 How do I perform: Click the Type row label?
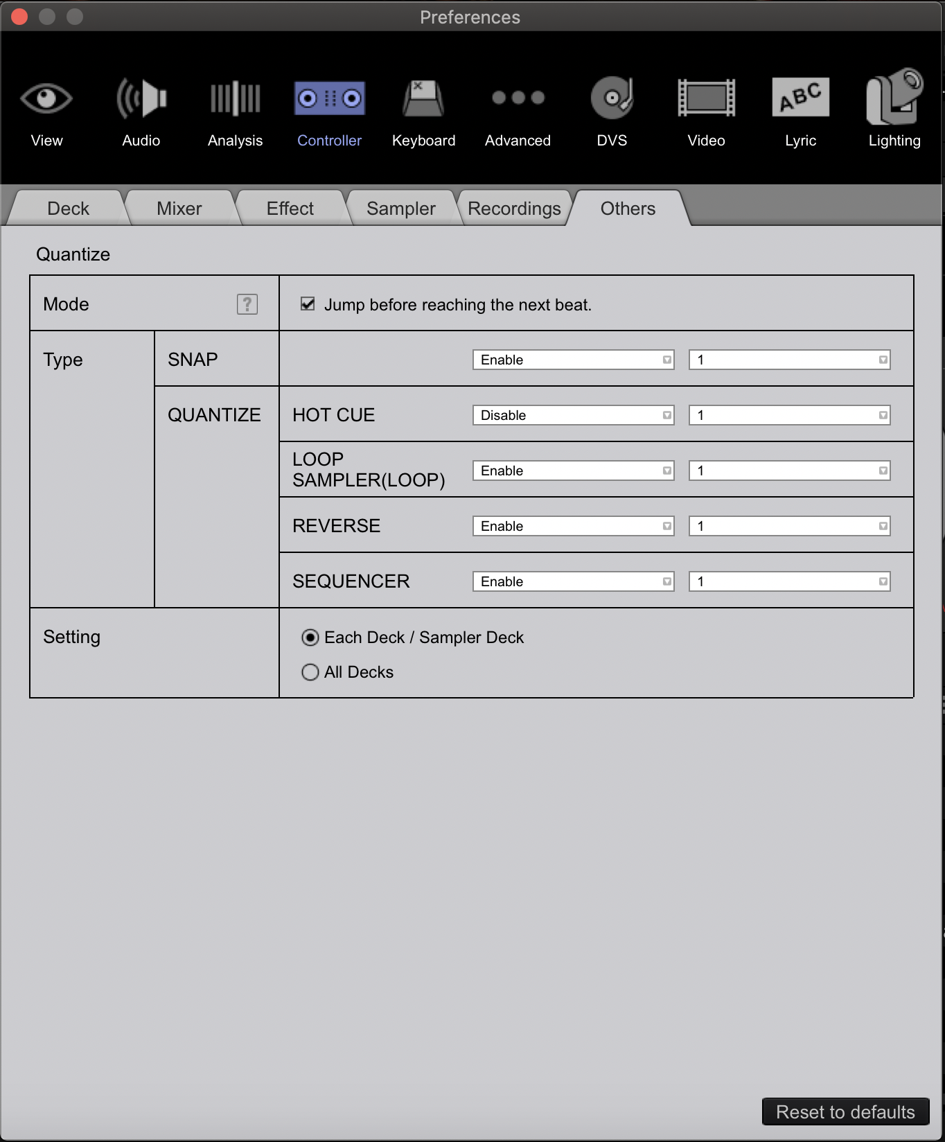pyautogui.click(x=62, y=360)
